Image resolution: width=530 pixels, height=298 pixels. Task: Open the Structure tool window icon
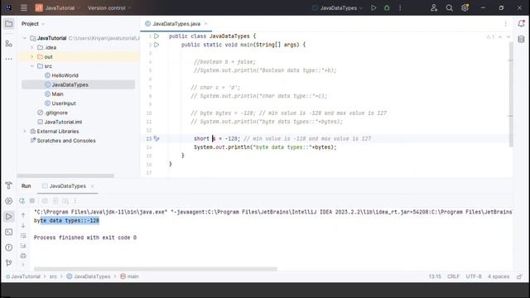pos(9,44)
